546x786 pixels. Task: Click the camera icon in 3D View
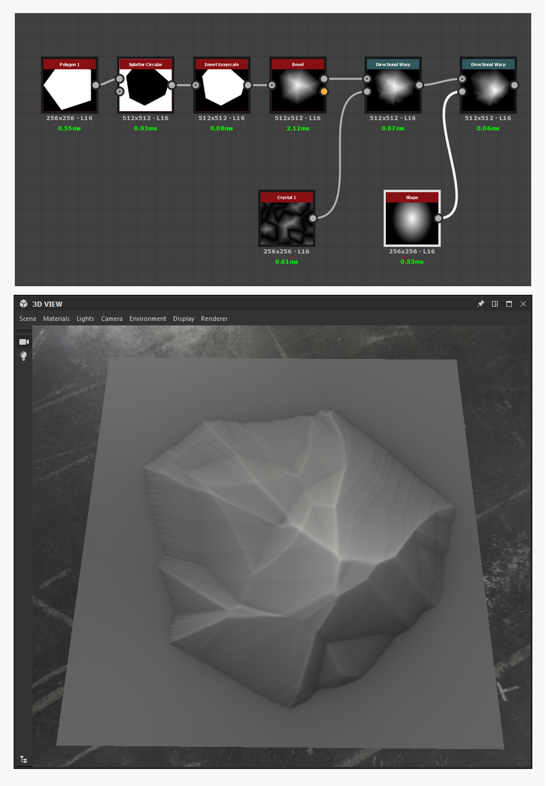[24, 342]
